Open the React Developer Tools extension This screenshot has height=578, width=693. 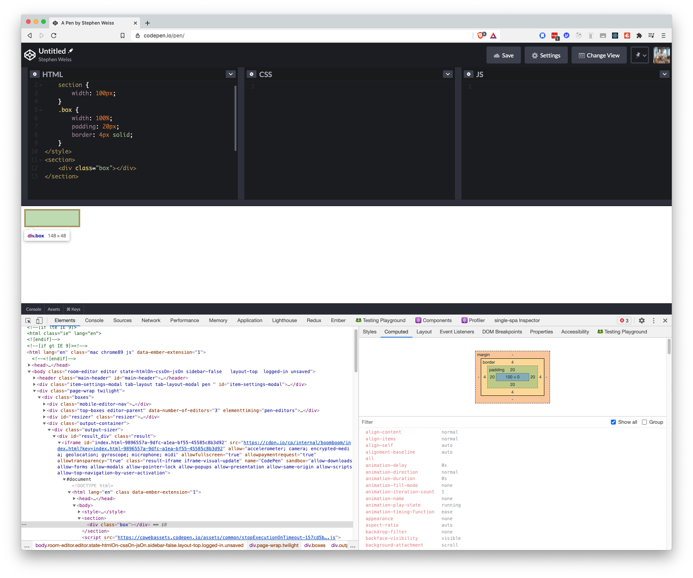615,36
